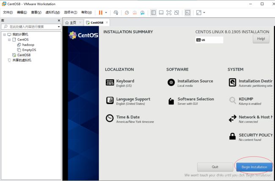The image size is (275, 181).
Task: Click the Unity mode toolbar icon
Action: click(176, 13)
